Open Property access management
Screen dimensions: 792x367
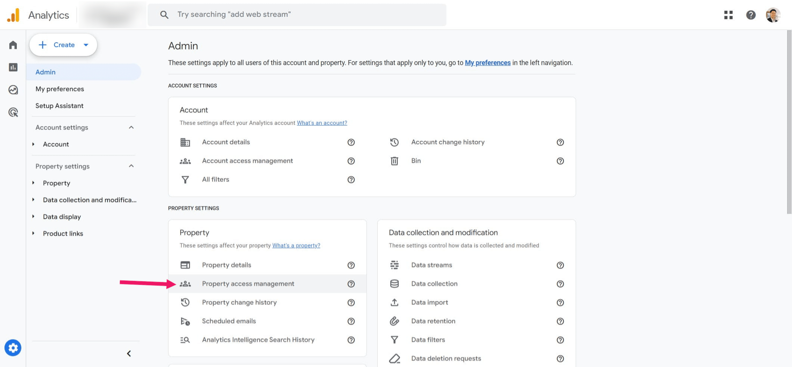[248, 284]
